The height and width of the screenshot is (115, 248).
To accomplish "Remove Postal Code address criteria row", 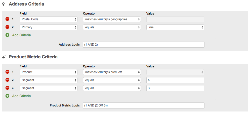I will [7, 19].
